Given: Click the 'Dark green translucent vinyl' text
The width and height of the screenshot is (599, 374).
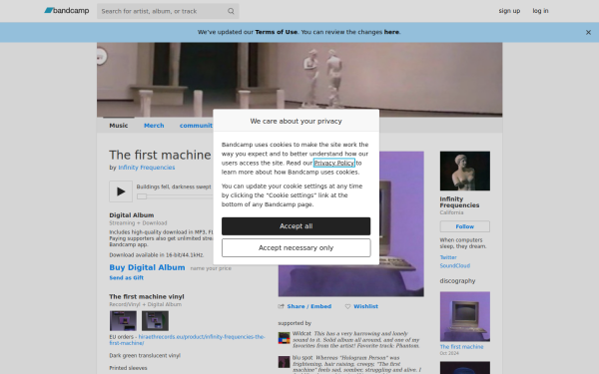Looking at the screenshot, I should click(145, 356).
